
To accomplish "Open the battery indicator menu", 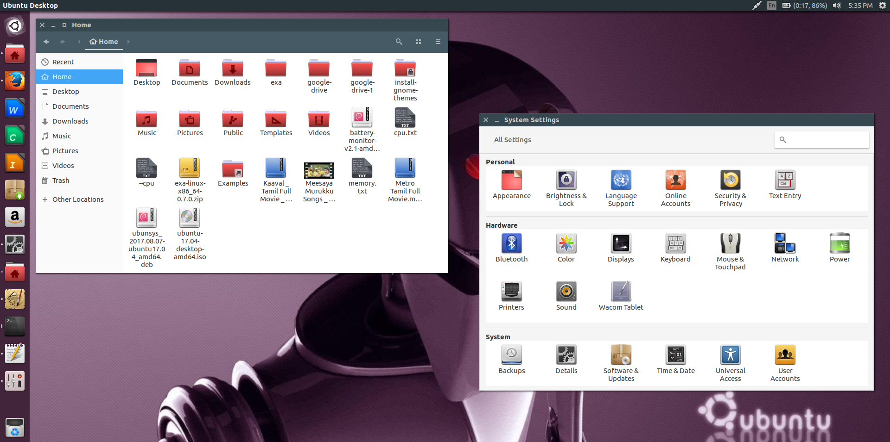I will click(805, 6).
